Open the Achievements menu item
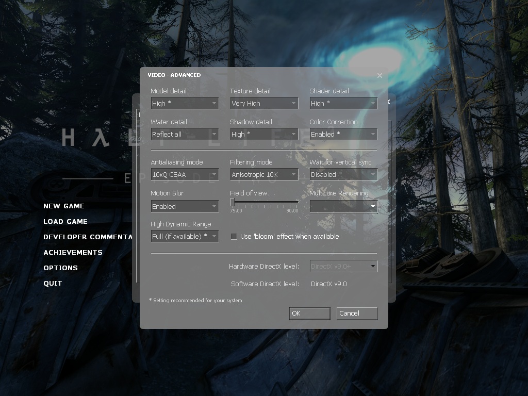The image size is (528, 396). pyautogui.click(x=73, y=253)
